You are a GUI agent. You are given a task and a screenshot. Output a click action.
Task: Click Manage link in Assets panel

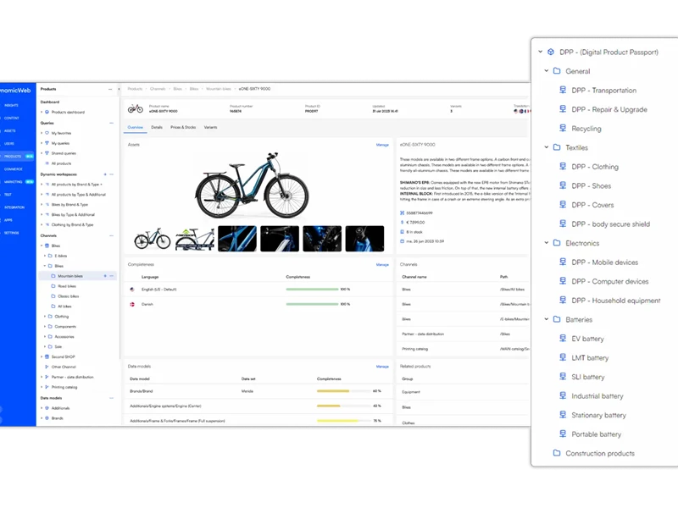pyautogui.click(x=382, y=145)
